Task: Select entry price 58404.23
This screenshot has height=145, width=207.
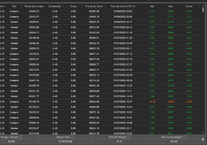Action: coord(34,11)
